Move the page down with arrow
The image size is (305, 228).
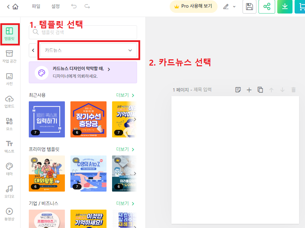282,90
